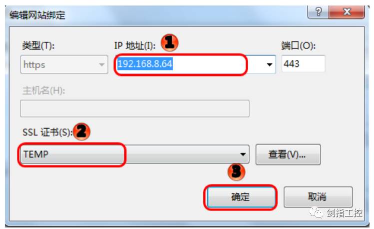Viewport: 374px width, 229px height.
Task: Click the red step marker numbered 1
Action: click(169, 42)
